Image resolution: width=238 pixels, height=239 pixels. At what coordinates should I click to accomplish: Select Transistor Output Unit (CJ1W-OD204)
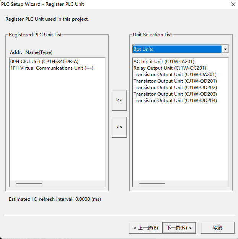[x=175, y=101]
